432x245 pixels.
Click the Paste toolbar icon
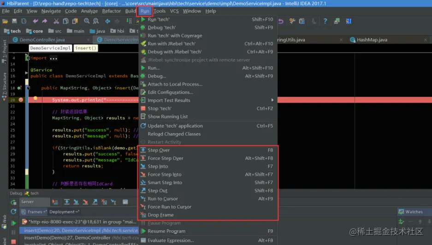[x=75, y=21]
